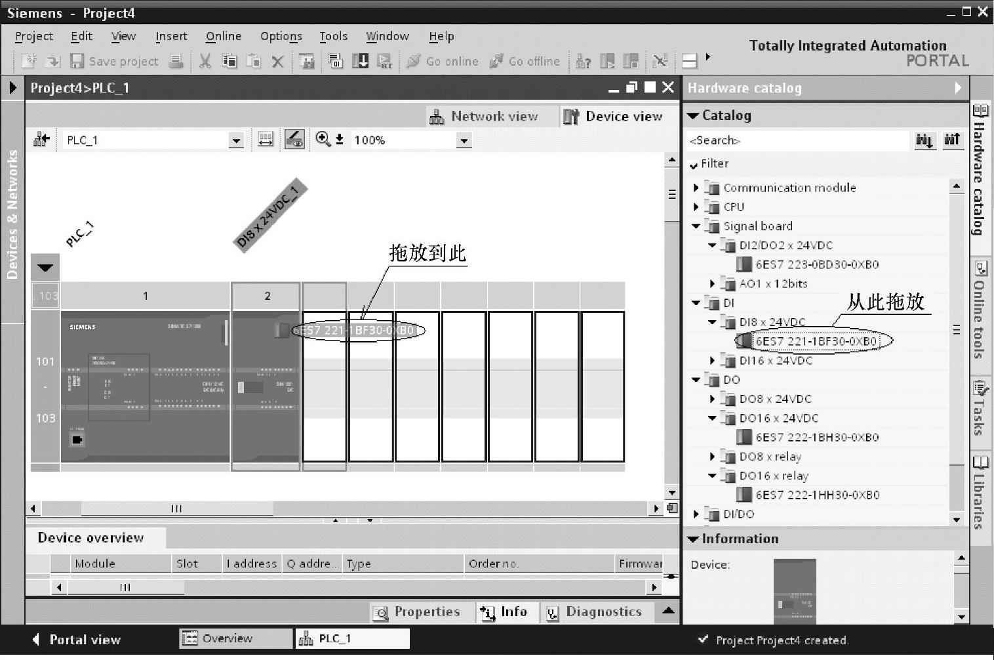The width and height of the screenshot is (994, 660).
Task: Expand the project tree arrow beside Project4>PLC_1
Action: click(x=12, y=87)
